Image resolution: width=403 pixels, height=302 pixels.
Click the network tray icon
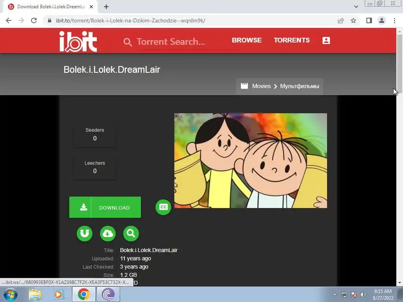344,295
